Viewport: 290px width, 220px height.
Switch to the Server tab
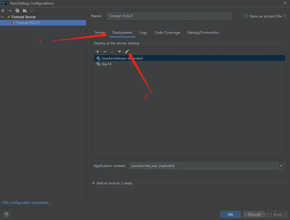tap(100, 32)
